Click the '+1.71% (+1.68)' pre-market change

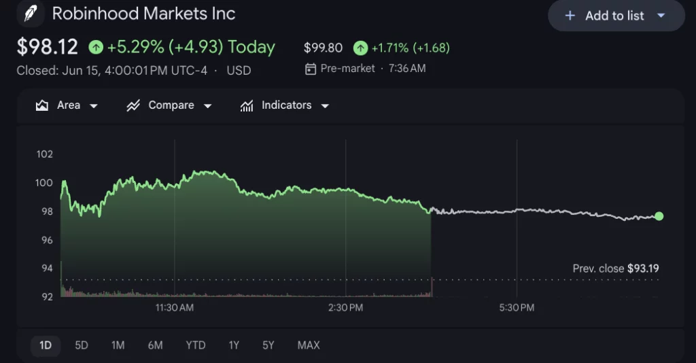[x=410, y=48]
